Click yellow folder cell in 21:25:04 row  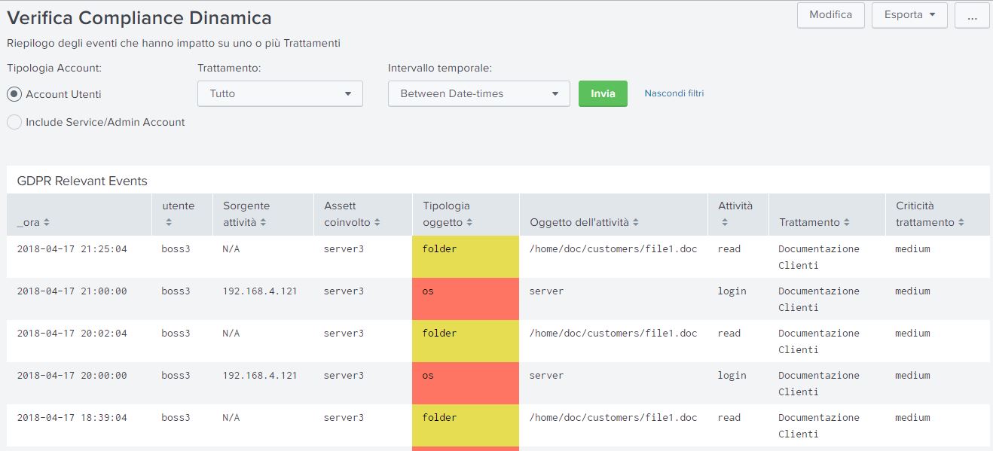tap(466, 257)
